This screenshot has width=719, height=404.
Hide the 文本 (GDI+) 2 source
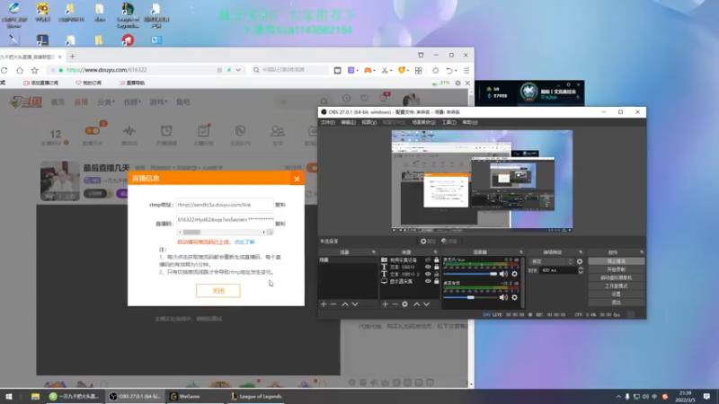(428, 274)
